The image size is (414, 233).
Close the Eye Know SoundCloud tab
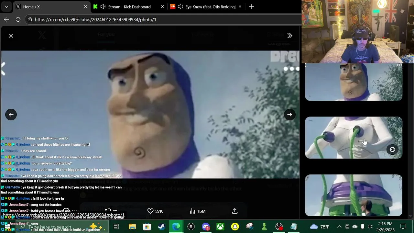coord(240,6)
